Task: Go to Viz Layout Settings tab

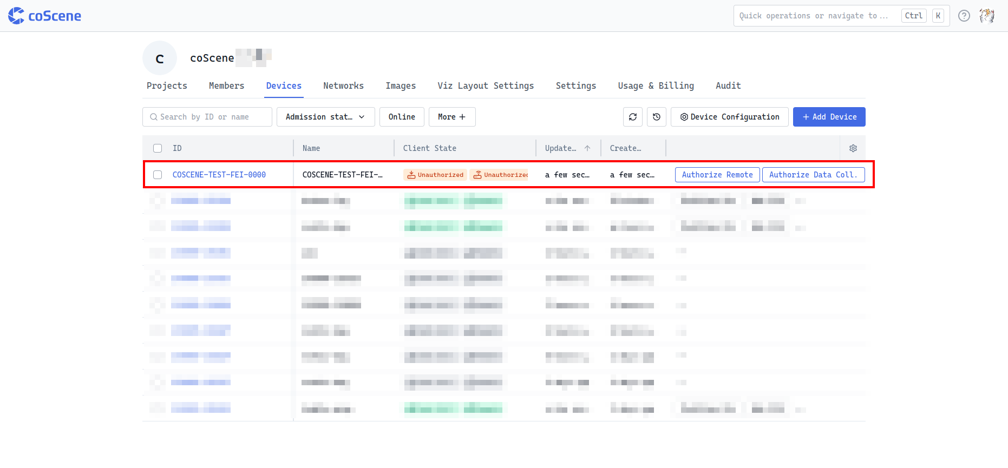Action: [486, 85]
